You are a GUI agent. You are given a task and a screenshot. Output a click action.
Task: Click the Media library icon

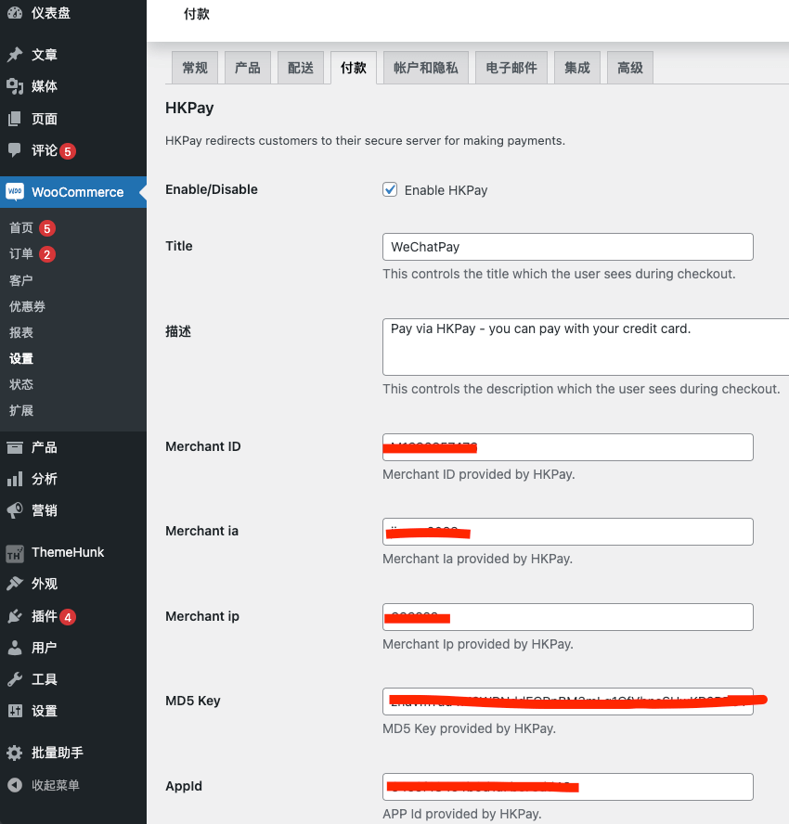[15, 86]
